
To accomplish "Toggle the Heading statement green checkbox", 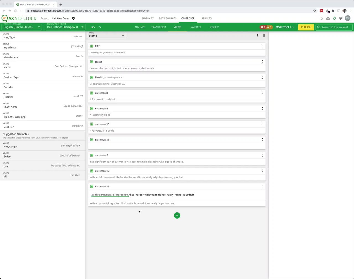I will pos(92,77).
